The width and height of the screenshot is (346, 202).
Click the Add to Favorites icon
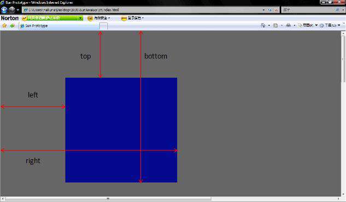(x=13, y=26)
